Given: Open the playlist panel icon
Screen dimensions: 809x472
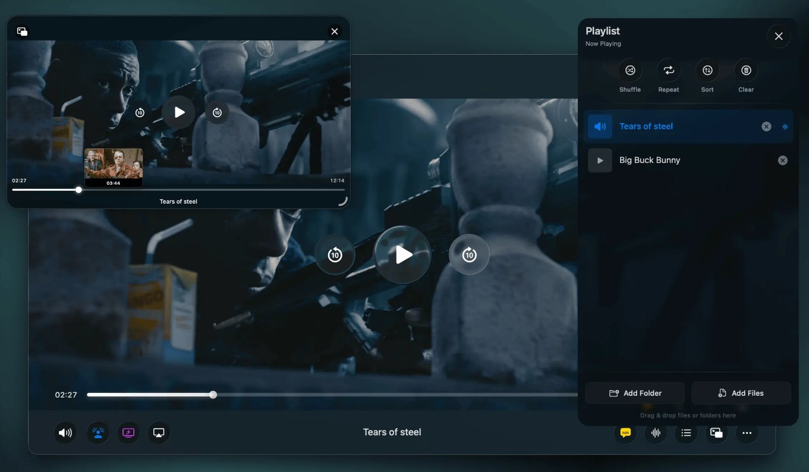Looking at the screenshot, I should coord(685,433).
